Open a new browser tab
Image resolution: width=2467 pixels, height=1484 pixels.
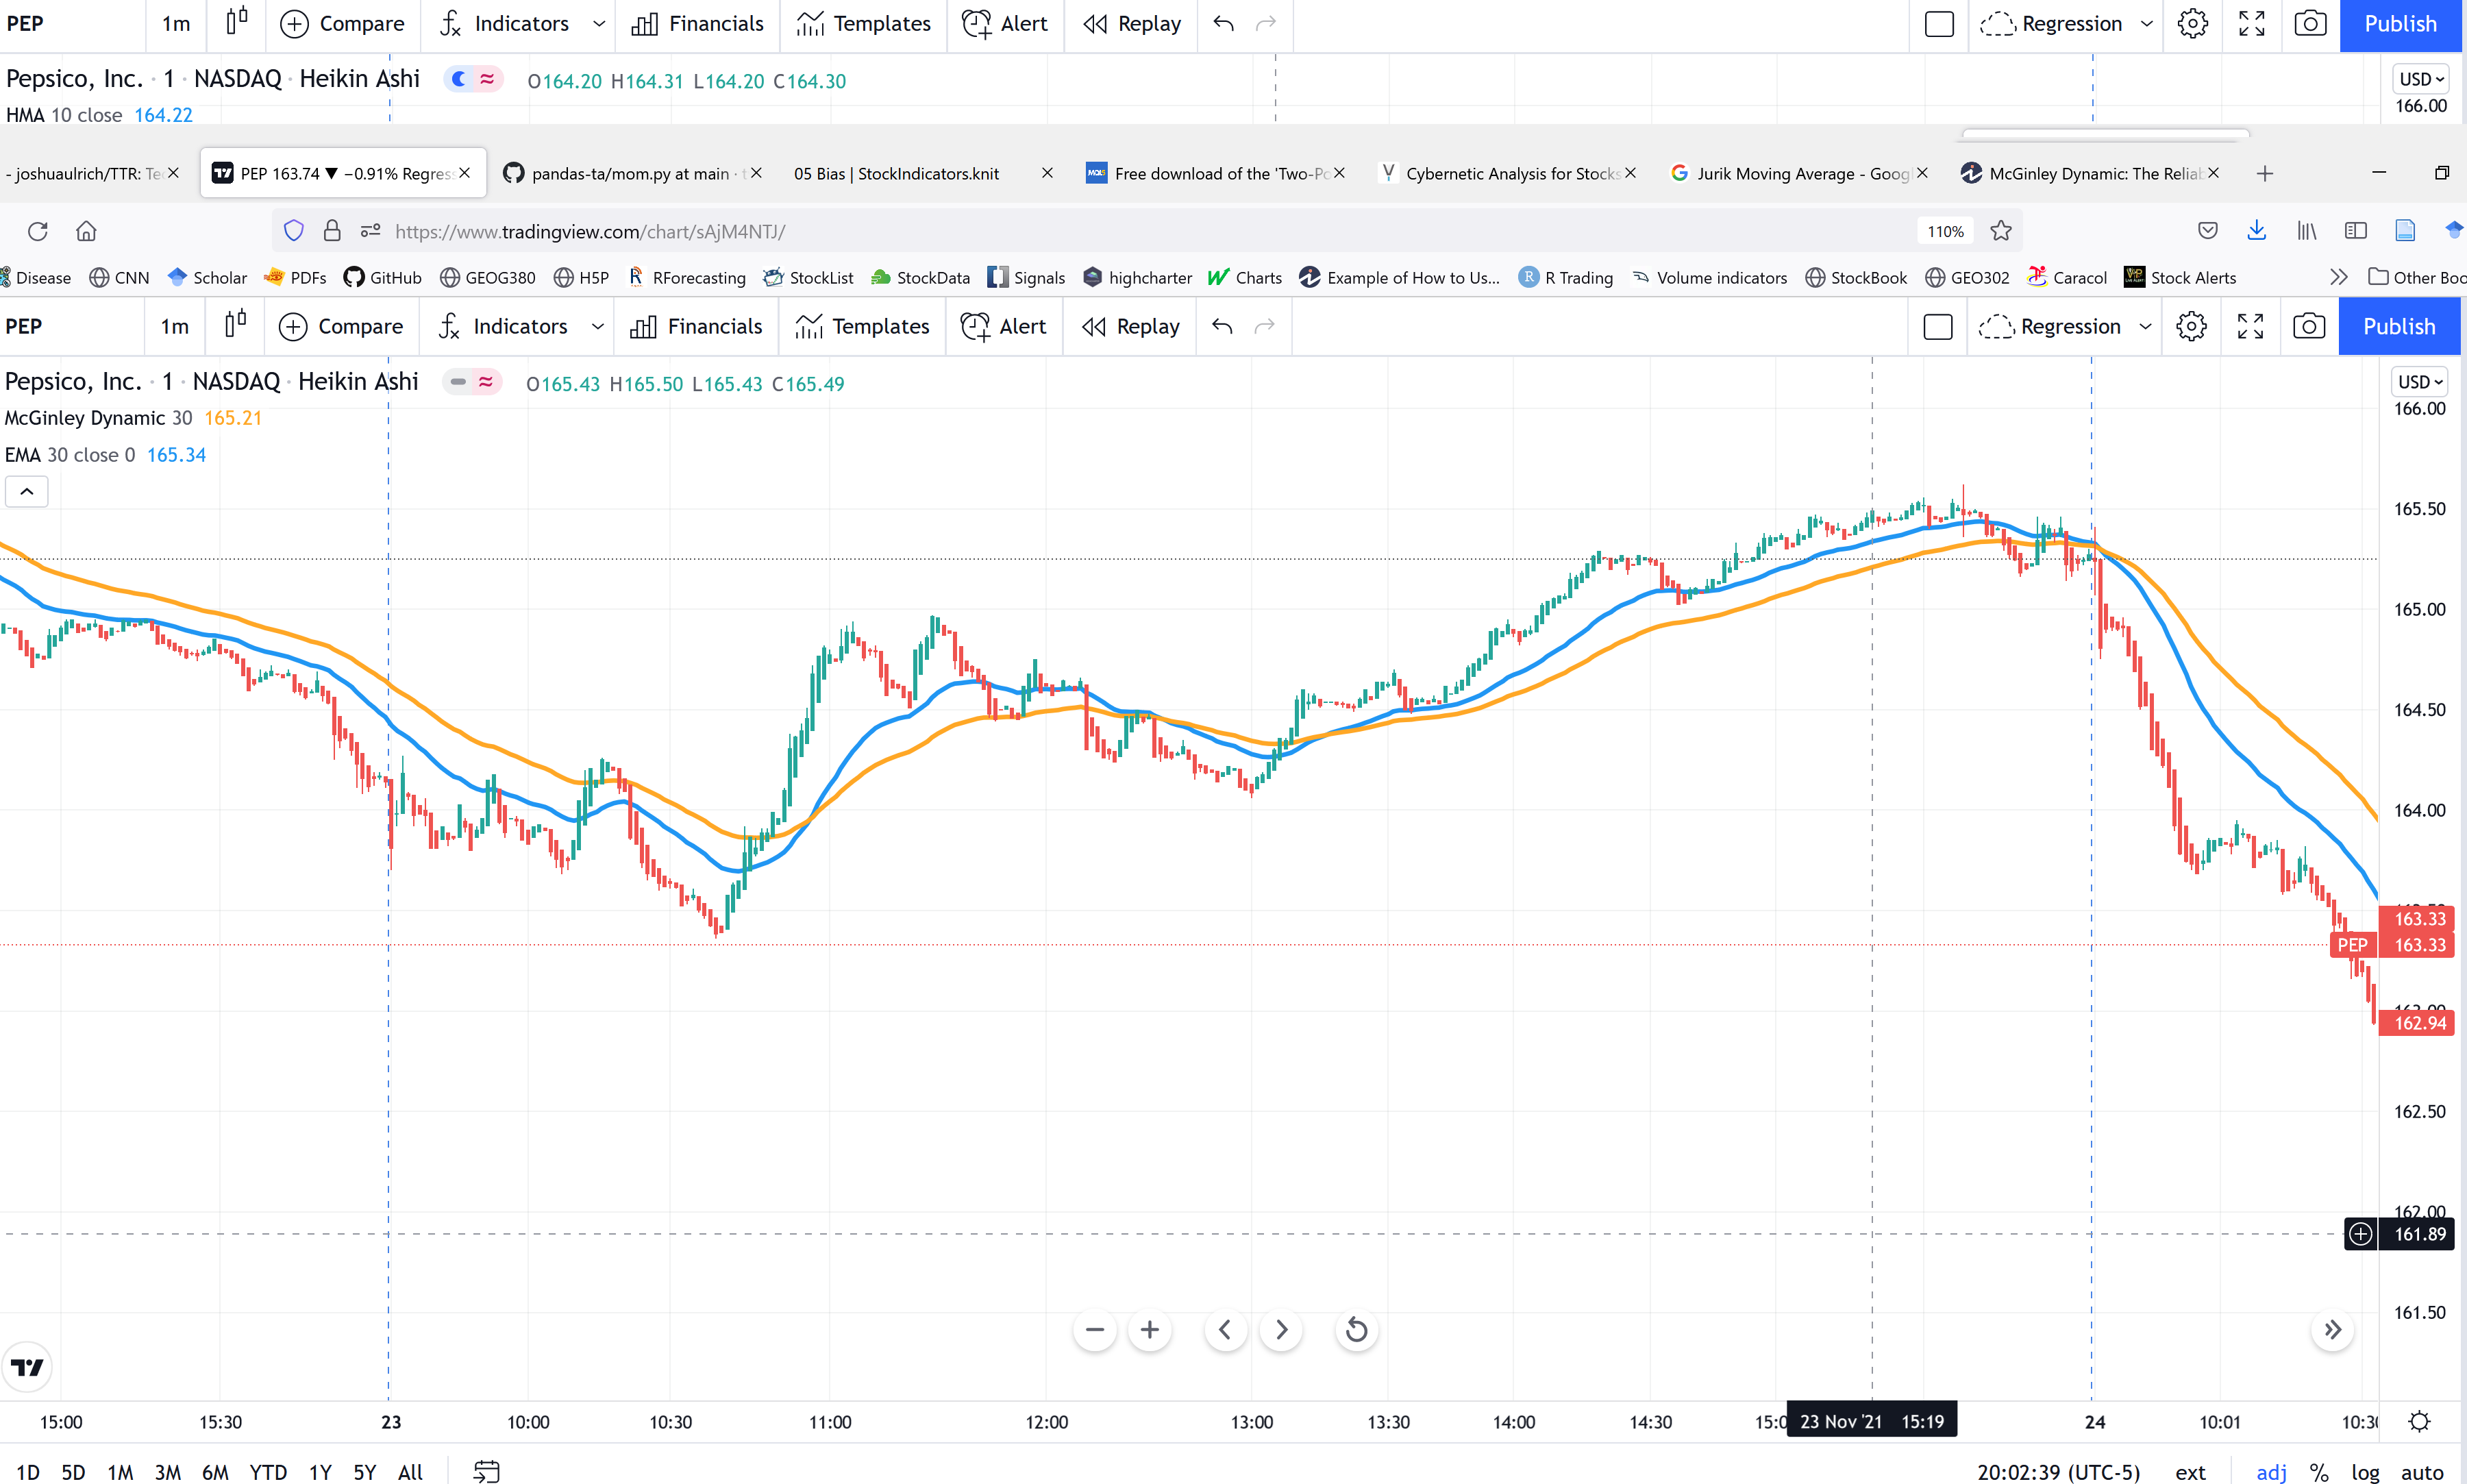tap(2265, 173)
